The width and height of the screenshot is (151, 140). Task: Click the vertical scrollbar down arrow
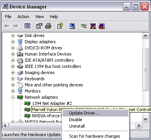point(146,119)
